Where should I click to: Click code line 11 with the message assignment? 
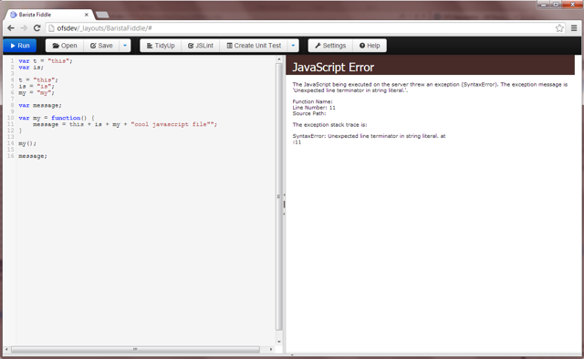(x=125, y=124)
